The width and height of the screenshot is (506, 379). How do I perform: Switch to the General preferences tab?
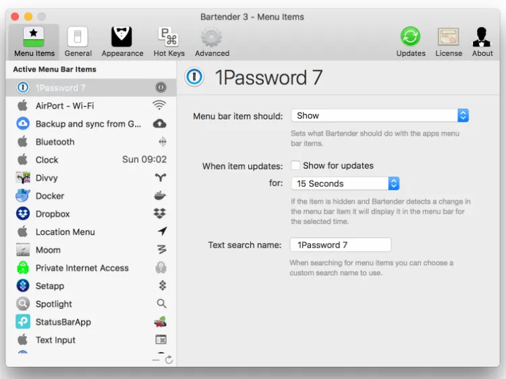[78, 42]
